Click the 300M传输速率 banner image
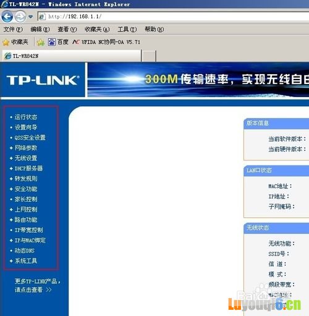 tap(198, 80)
